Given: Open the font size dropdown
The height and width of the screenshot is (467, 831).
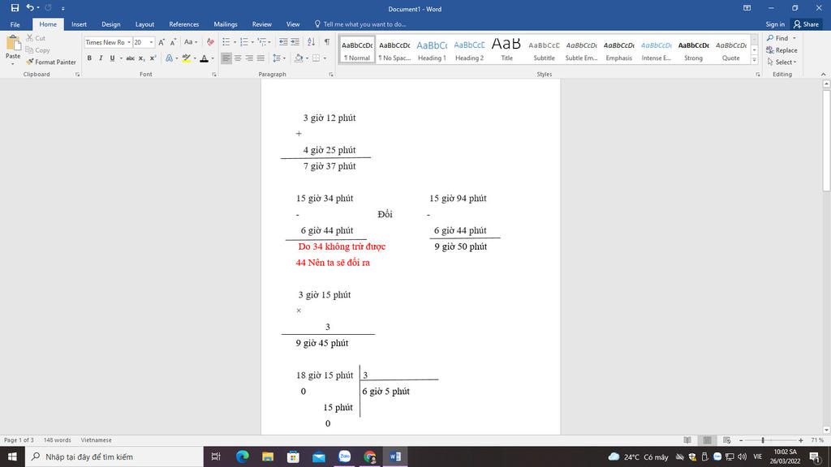Looking at the screenshot, I should point(151,42).
